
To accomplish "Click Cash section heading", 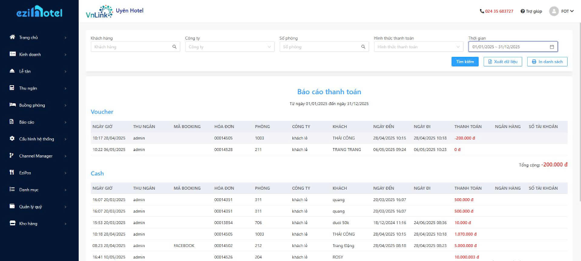I will click(x=97, y=173).
